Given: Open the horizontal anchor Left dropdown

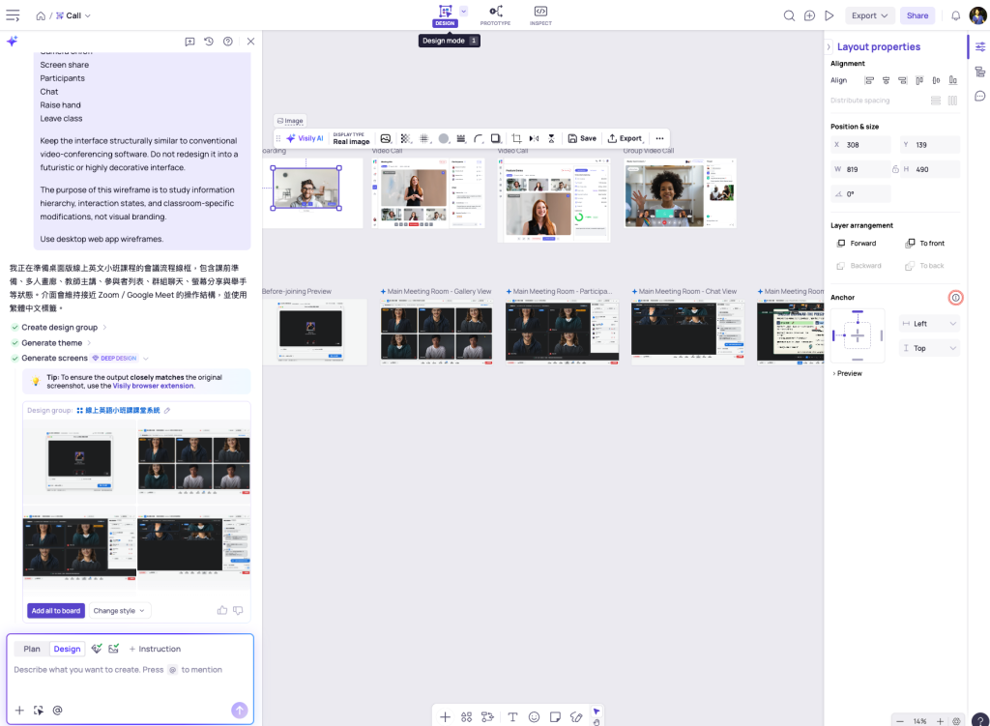Looking at the screenshot, I should click(x=929, y=323).
